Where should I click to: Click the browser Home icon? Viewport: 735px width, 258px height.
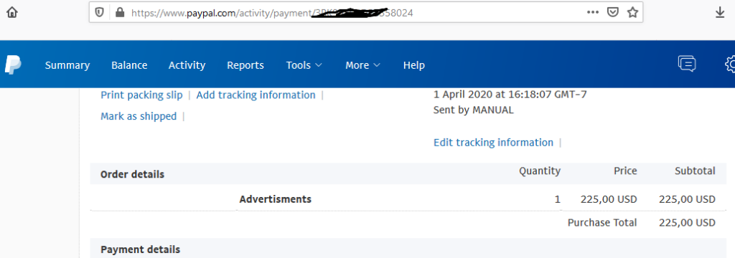[x=12, y=13]
